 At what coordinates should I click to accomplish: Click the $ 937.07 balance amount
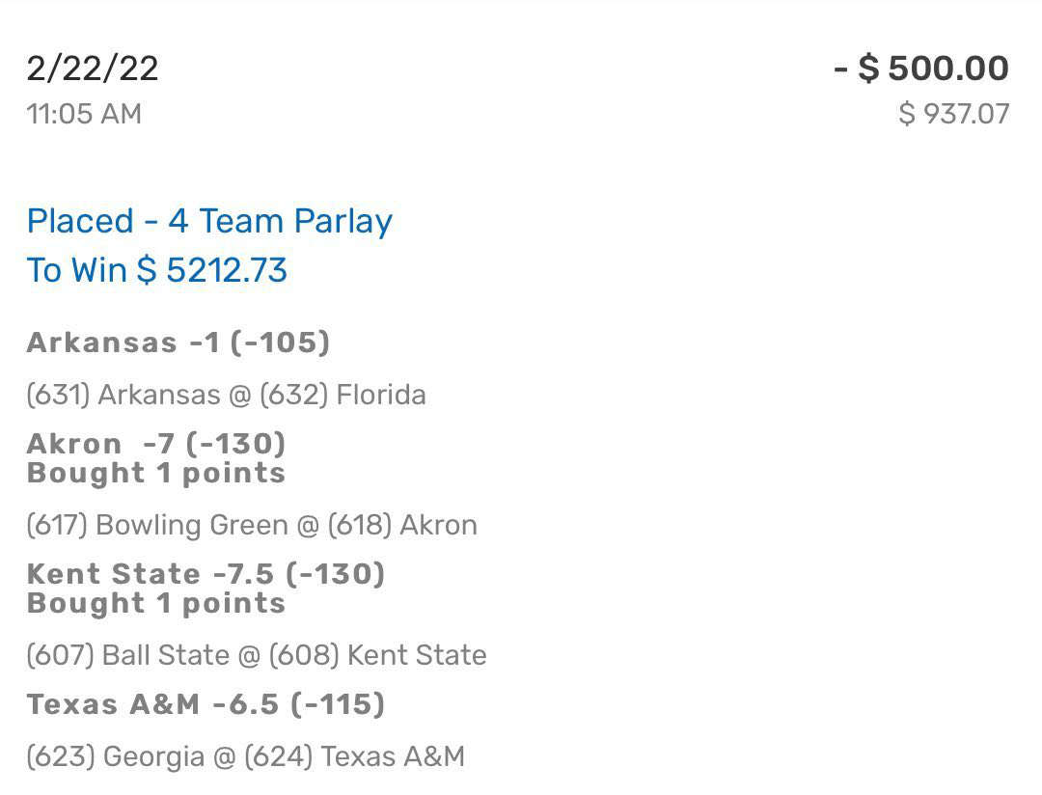953,114
